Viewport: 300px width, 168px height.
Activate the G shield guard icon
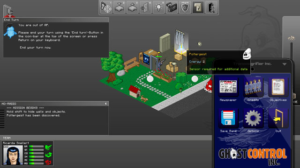coord(185,7)
